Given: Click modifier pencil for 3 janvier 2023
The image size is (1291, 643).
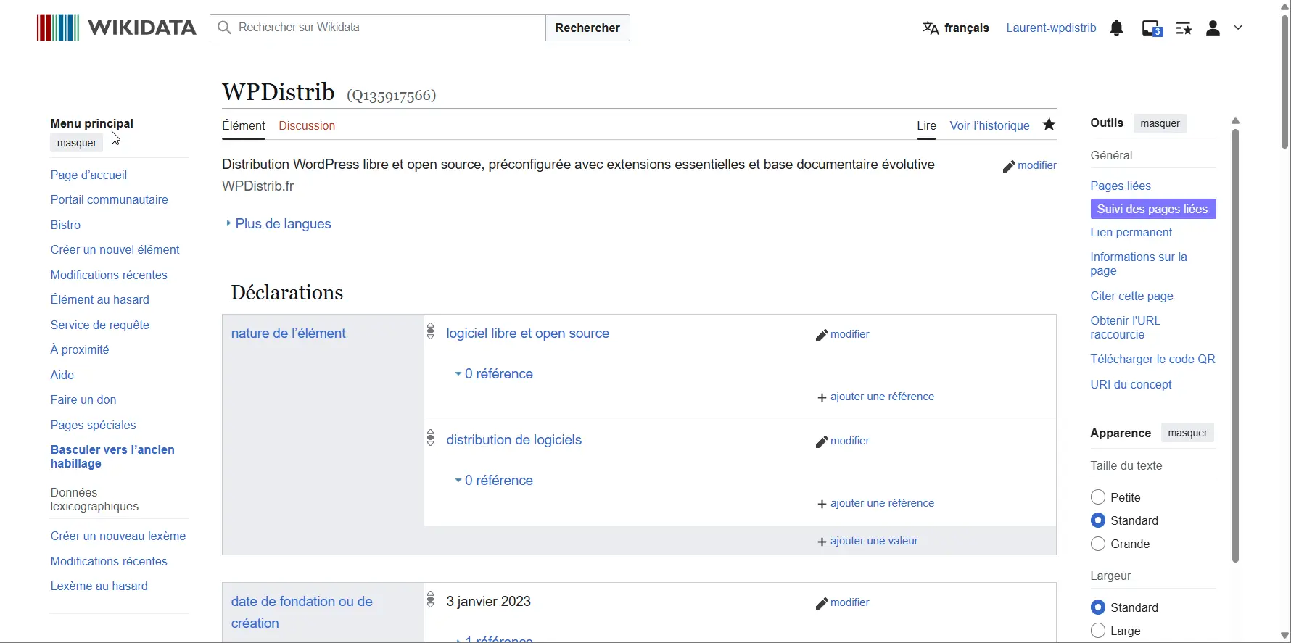Looking at the screenshot, I should [x=843, y=603].
